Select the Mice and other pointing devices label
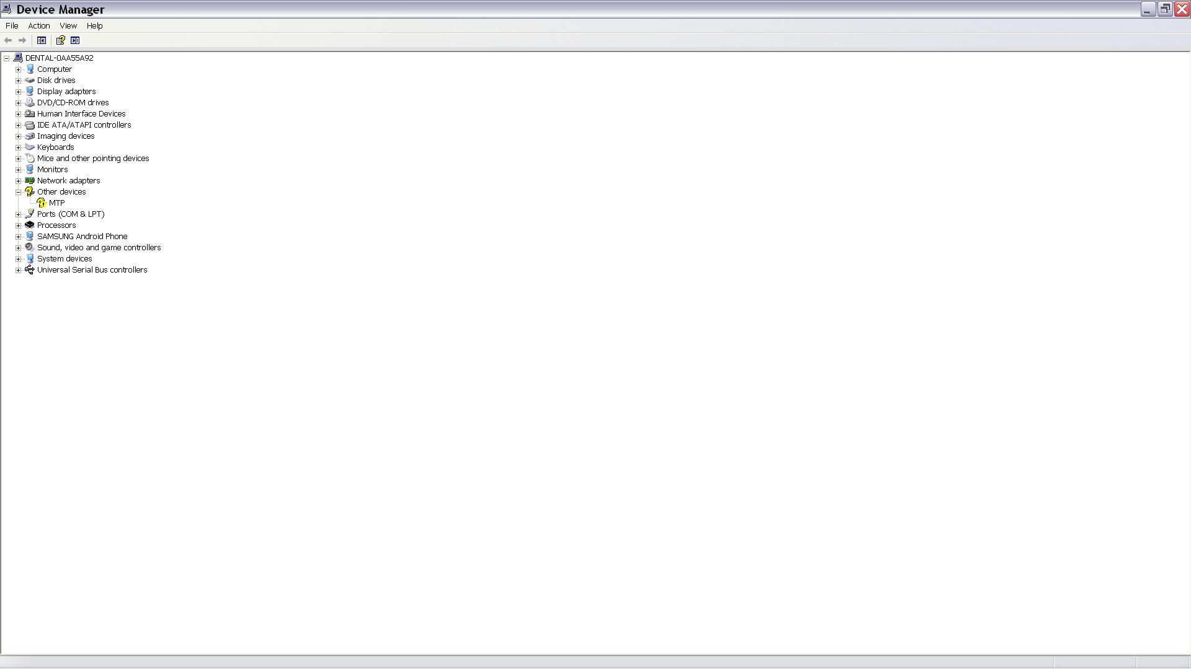Image resolution: width=1191 pixels, height=669 pixels. 93,159
